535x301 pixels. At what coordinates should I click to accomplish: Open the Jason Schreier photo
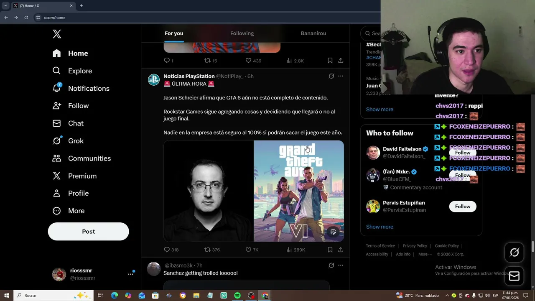click(x=209, y=191)
